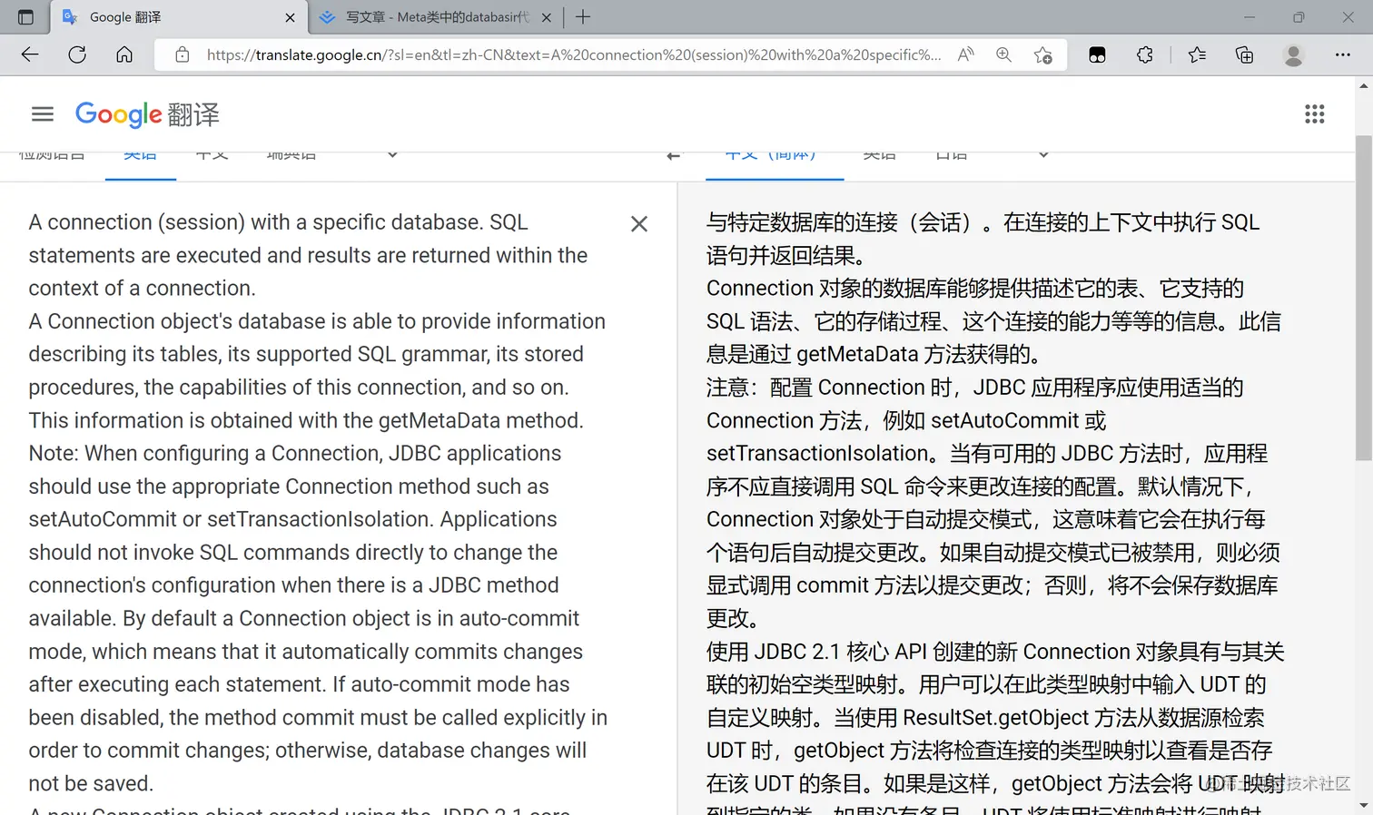Click source line 'order to commit changes; otherwise, database changes'
This screenshot has height=815, width=1373.
click(307, 751)
